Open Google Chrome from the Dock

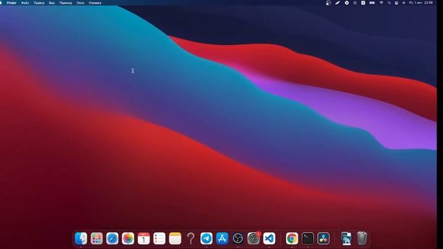click(292, 239)
